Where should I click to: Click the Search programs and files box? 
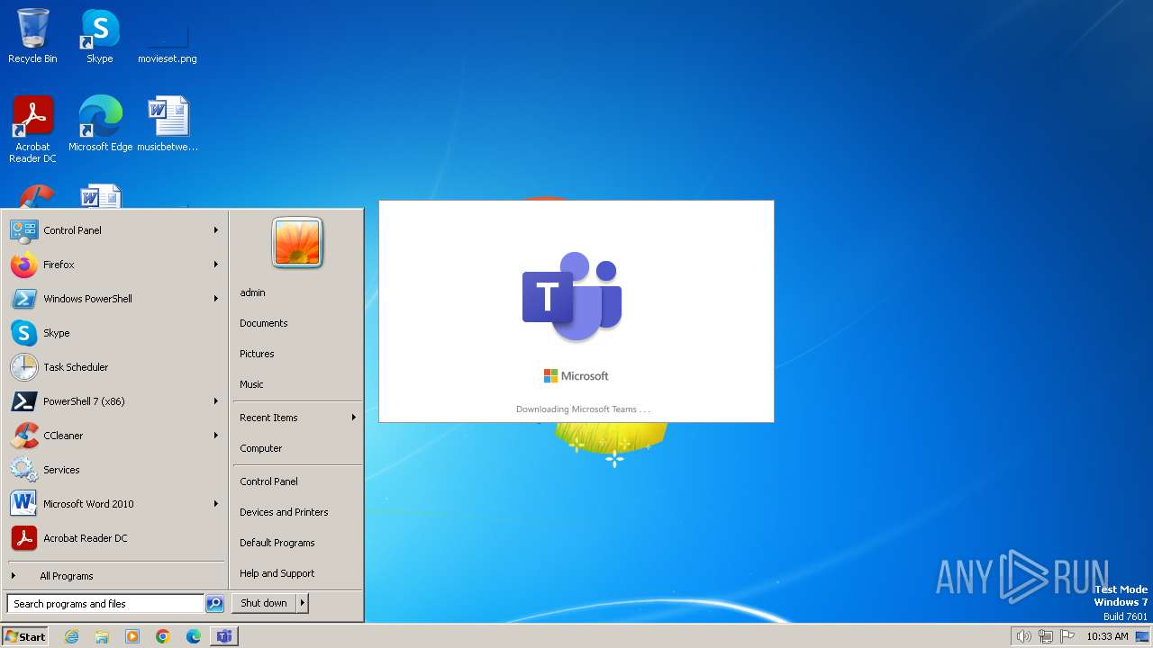106,604
